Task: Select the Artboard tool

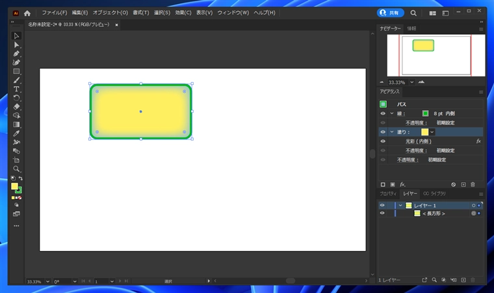Action: click(16, 160)
